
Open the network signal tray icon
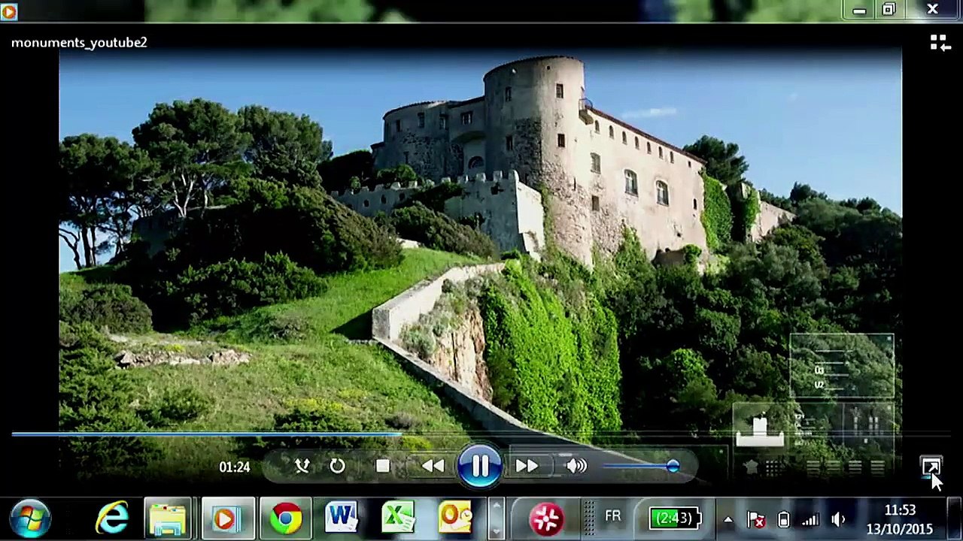pyautogui.click(x=810, y=519)
